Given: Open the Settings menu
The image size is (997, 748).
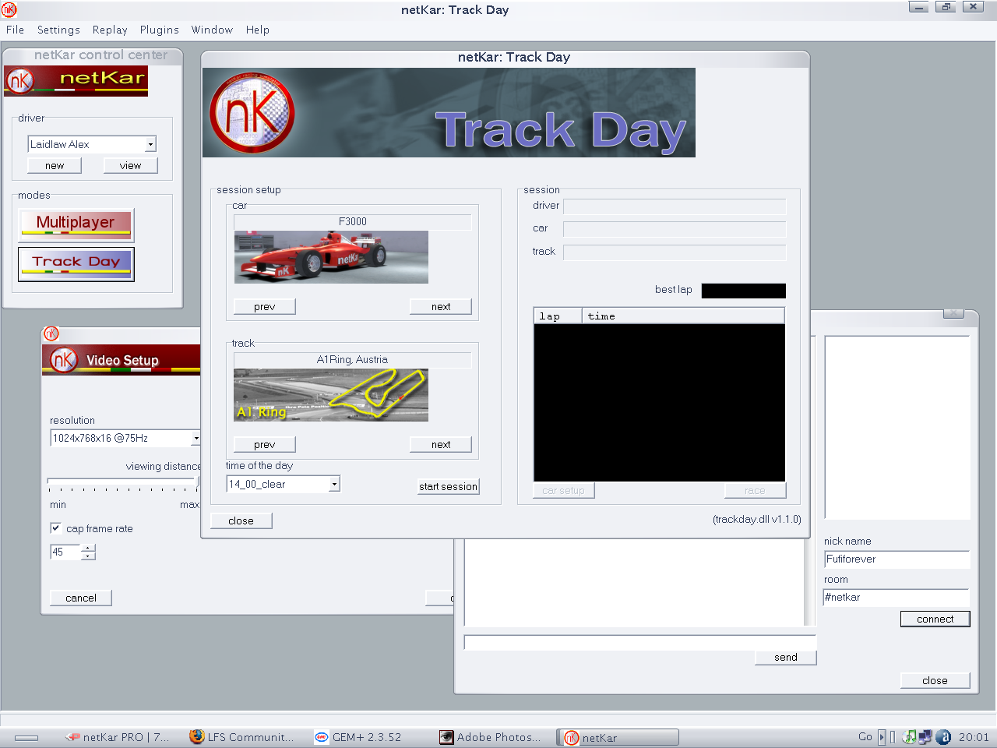Looking at the screenshot, I should coord(58,30).
